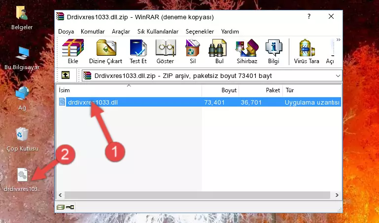
Task: Open the Sık Kullanılanlar menu
Action: click(x=158, y=32)
